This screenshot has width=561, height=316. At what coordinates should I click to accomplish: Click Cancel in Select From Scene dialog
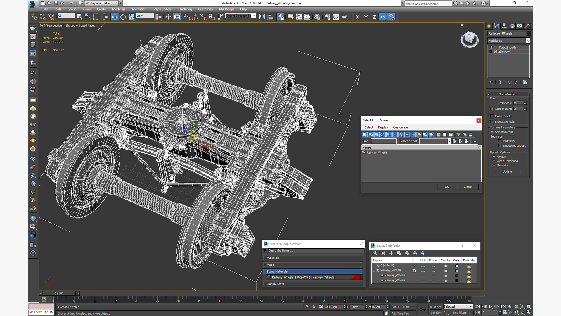[468, 187]
